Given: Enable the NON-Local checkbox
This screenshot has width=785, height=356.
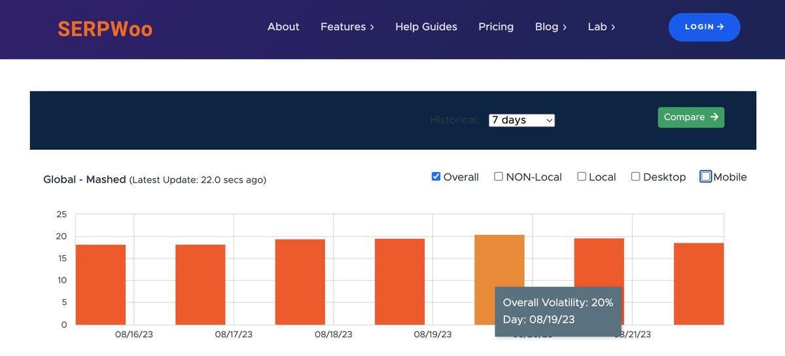Looking at the screenshot, I should pyautogui.click(x=498, y=177).
